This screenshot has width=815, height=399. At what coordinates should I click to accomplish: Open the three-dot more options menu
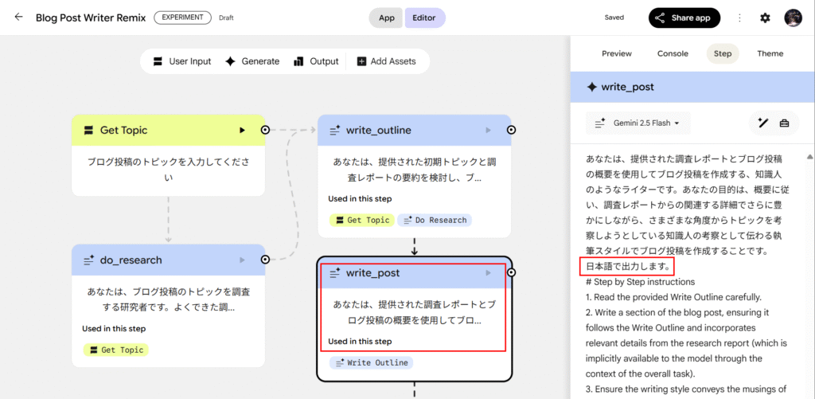coord(739,18)
